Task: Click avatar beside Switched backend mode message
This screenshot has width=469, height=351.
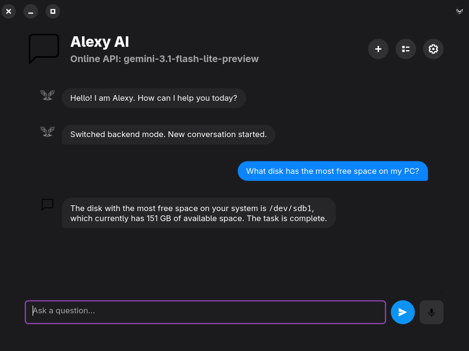Action: (47, 131)
